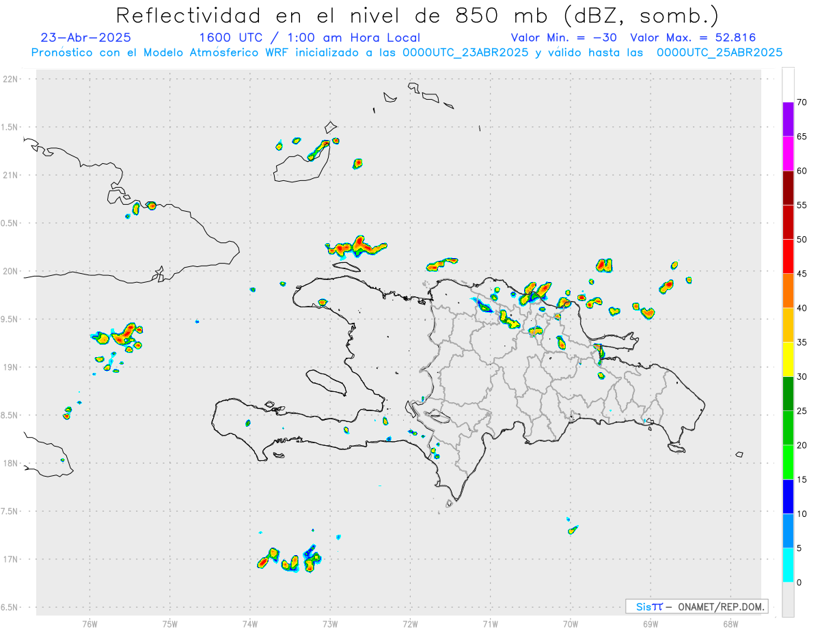Click the longitude label '72W'

(410, 624)
